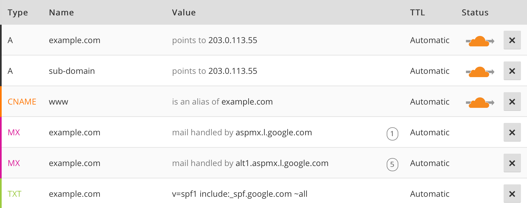The image size is (527, 208).
Task: Click the IP value 203.0.113.55 of example.com
Action: (233, 40)
